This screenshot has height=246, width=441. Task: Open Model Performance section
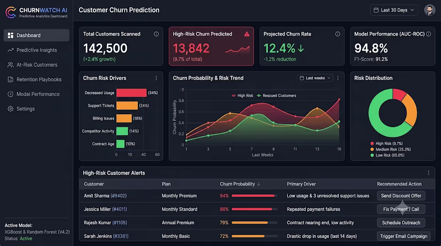coord(36,94)
